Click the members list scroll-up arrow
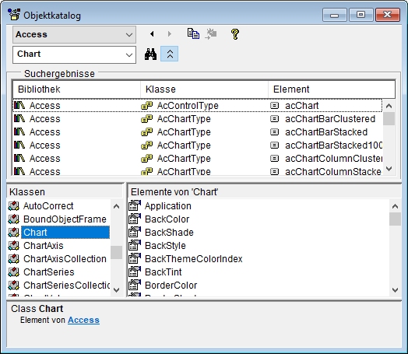The width and height of the screenshot is (408, 354). point(395,206)
